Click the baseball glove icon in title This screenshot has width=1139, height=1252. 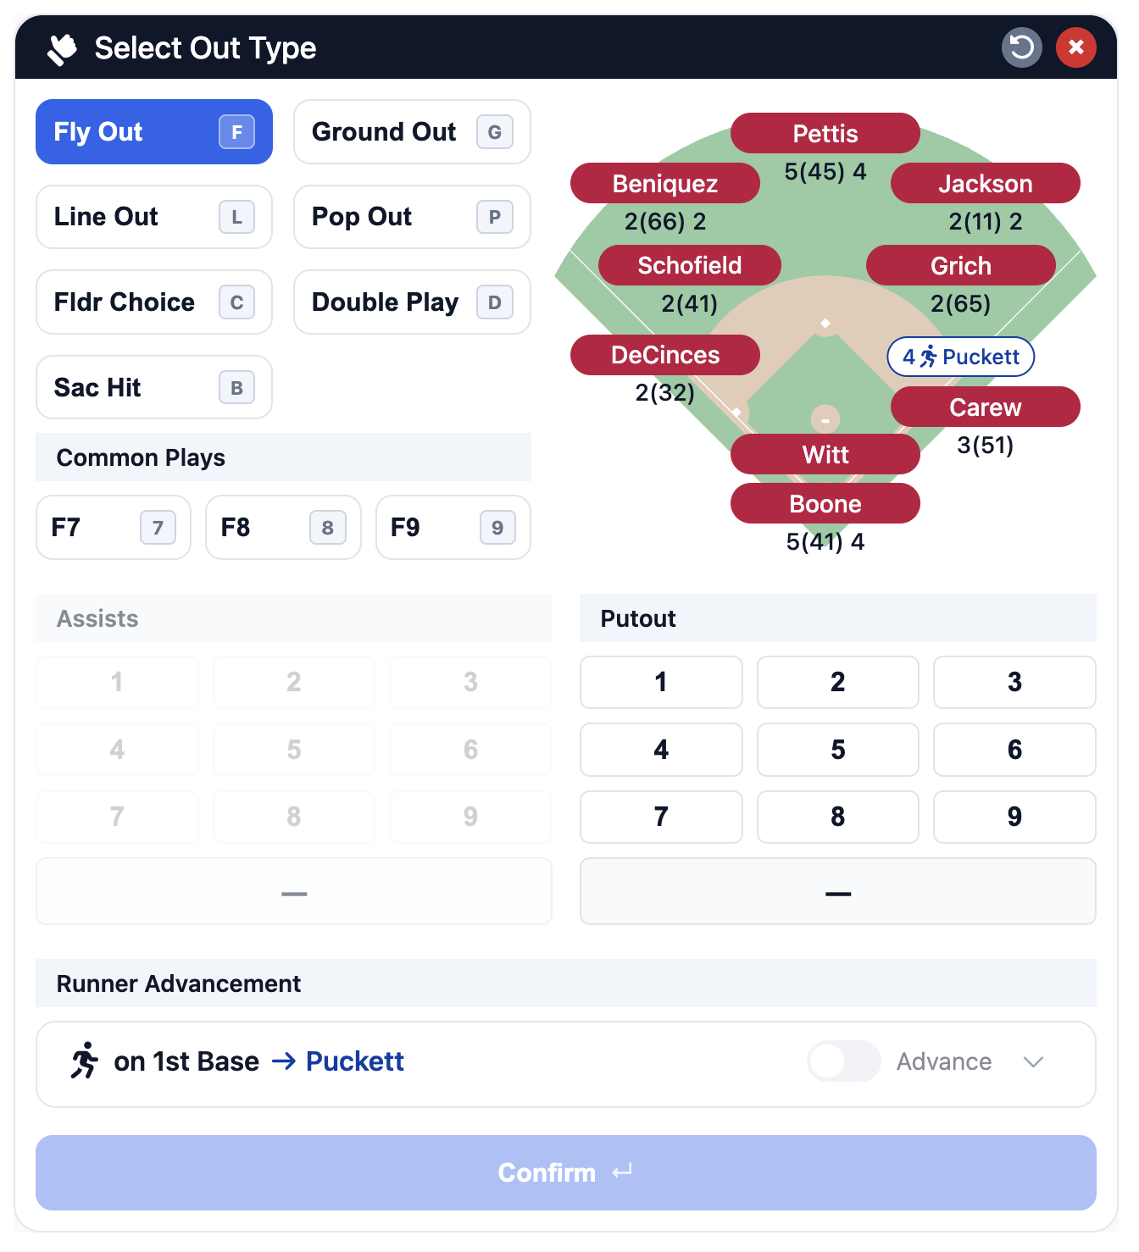pos(62,49)
